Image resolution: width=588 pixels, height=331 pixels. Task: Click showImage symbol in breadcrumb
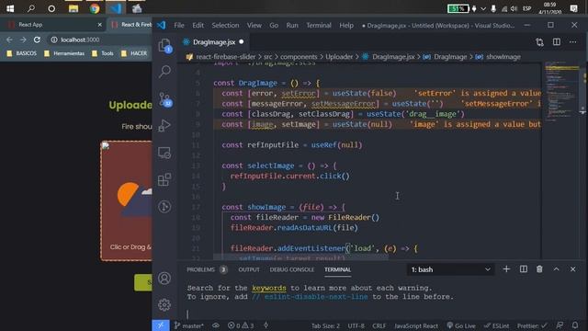coord(503,57)
